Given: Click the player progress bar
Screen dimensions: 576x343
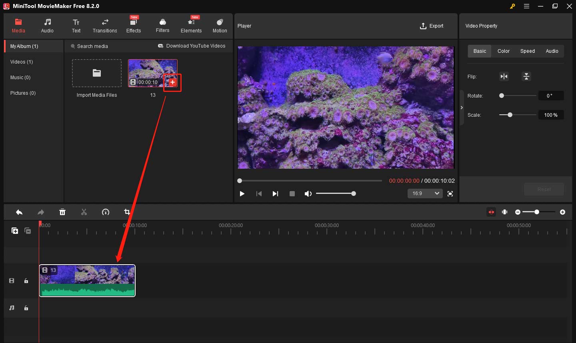Looking at the screenshot, I should [x=310, y=181].
